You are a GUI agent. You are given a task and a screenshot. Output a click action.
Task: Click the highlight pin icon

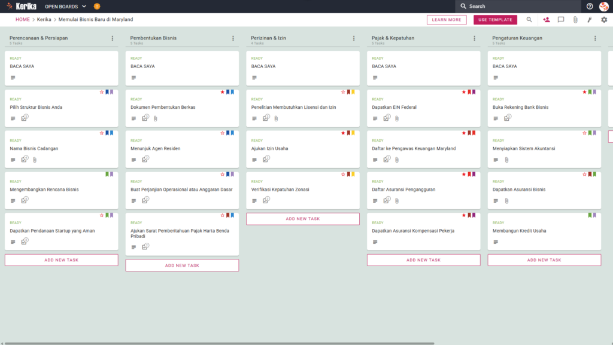590,20
